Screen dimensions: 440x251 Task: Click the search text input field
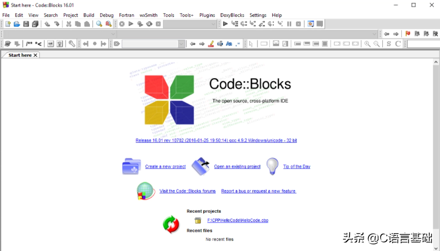pos(150,44)
